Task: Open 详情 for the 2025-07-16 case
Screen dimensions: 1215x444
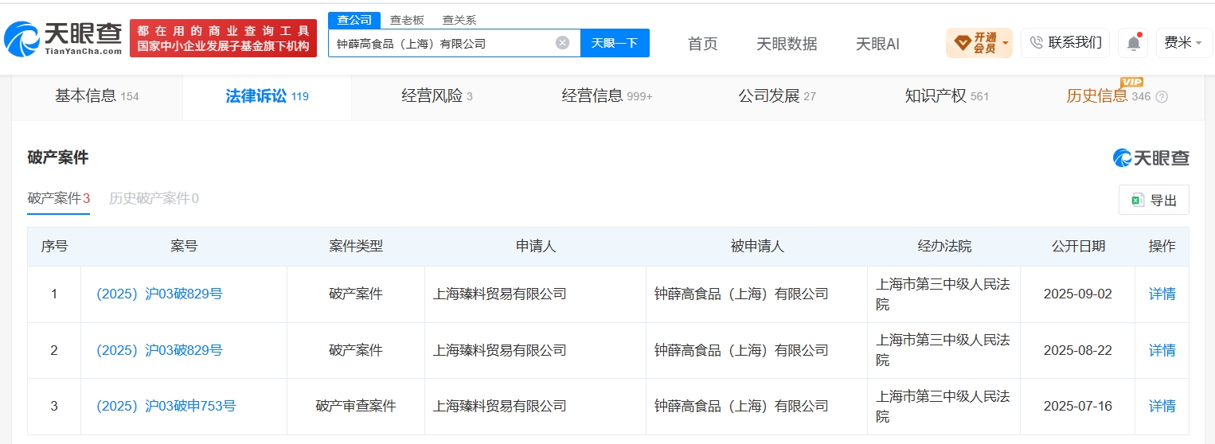Action: [1162, 407]
